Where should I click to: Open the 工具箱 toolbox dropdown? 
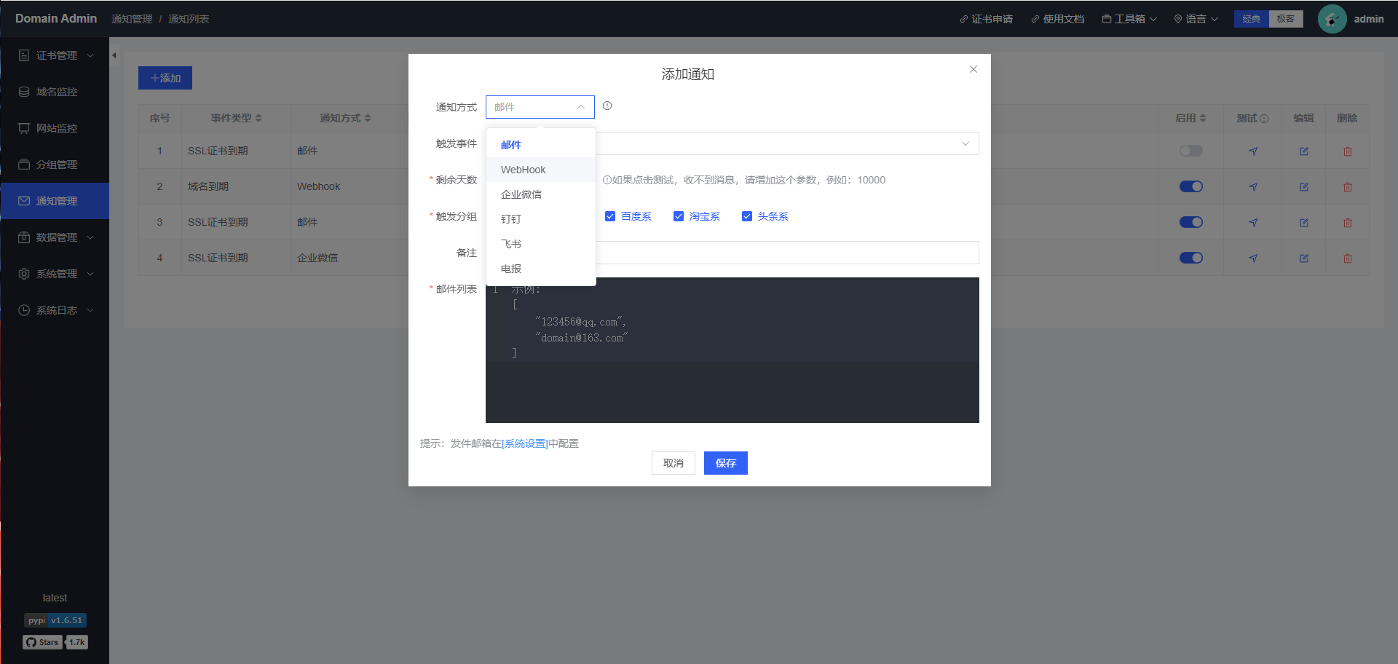pos(1129,19)
